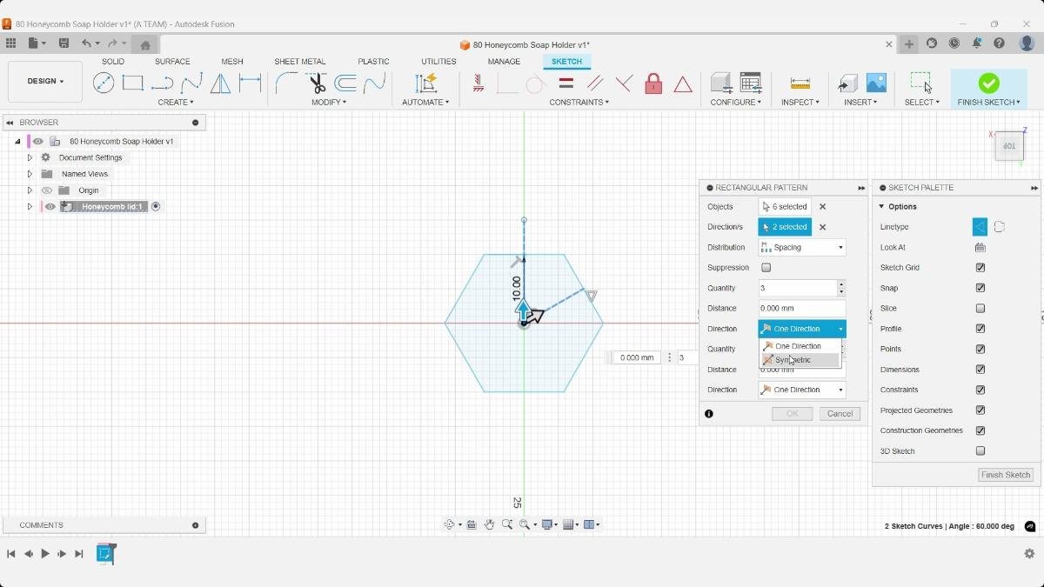Click the Automate constrain sketch icon

(425, 83)
